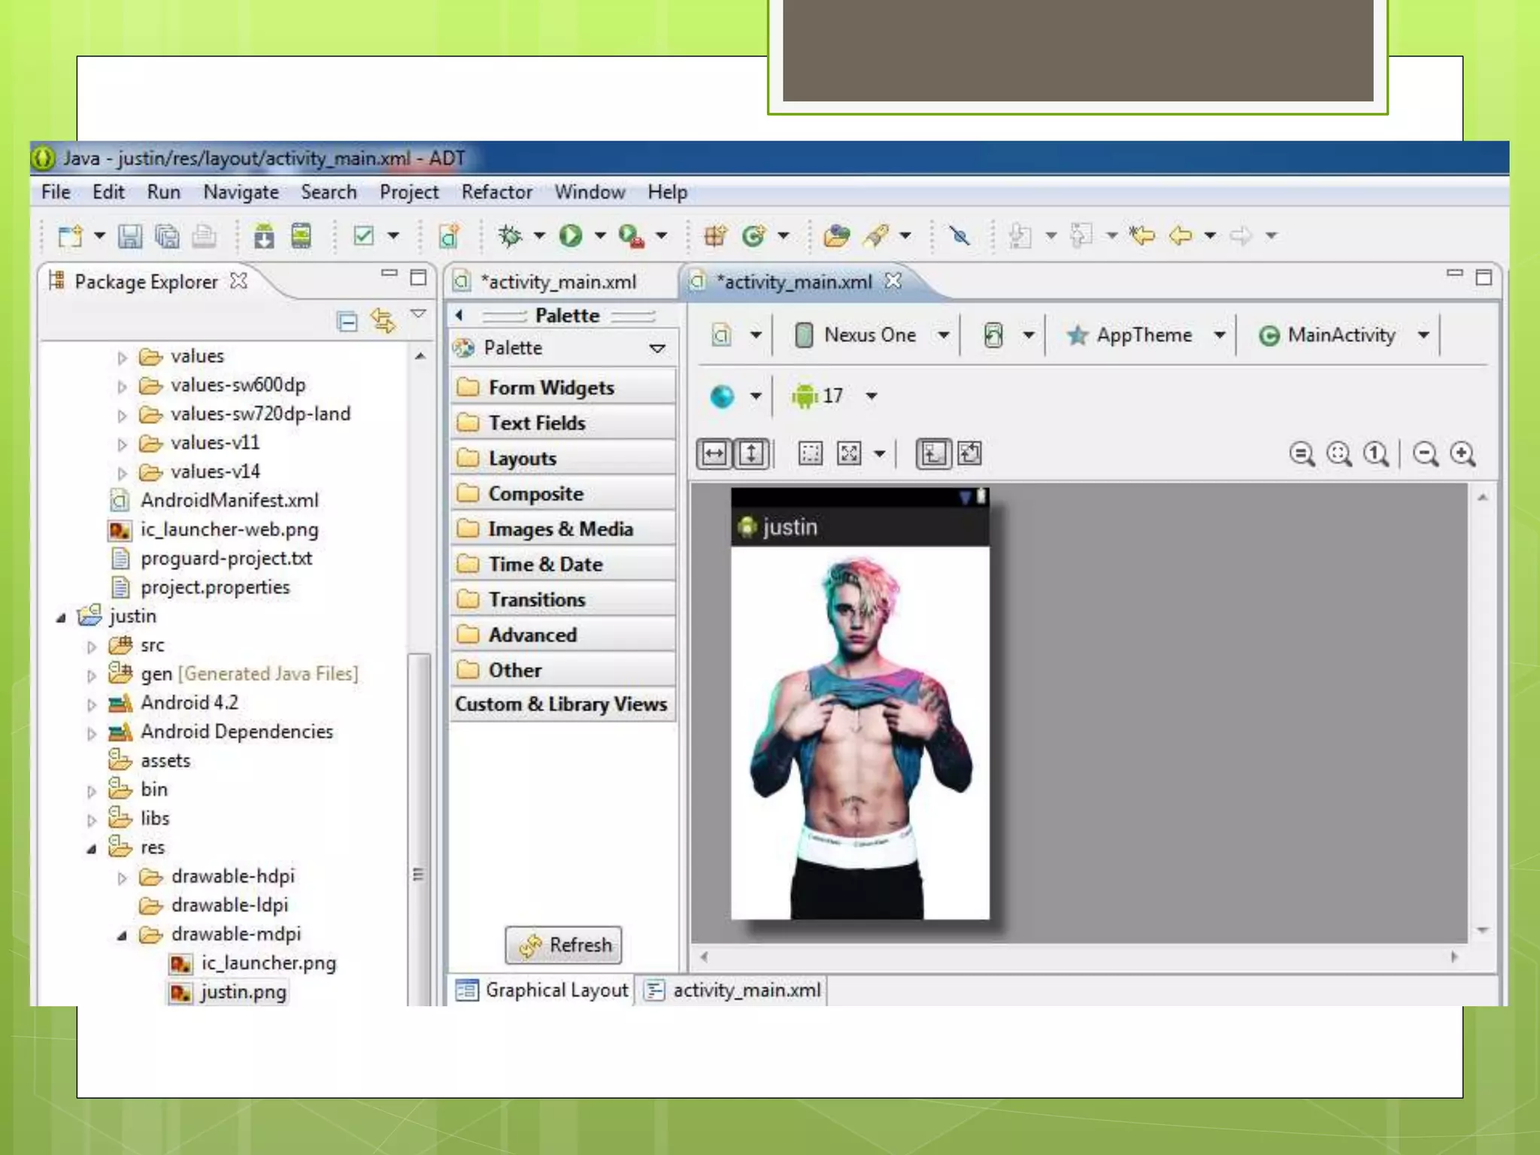Click the New file toolbar icon
Viewport: 1540px width, 1155px height.
tap(70, 236)
